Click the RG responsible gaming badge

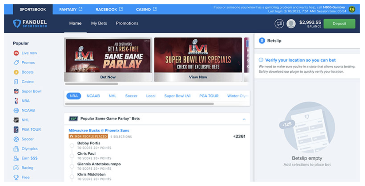pyautogui.click(x=352, y=9)
